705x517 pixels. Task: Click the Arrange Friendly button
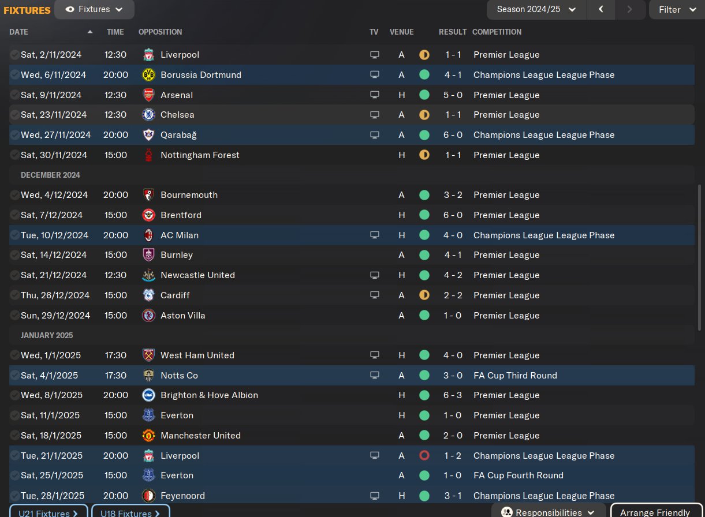655,512
